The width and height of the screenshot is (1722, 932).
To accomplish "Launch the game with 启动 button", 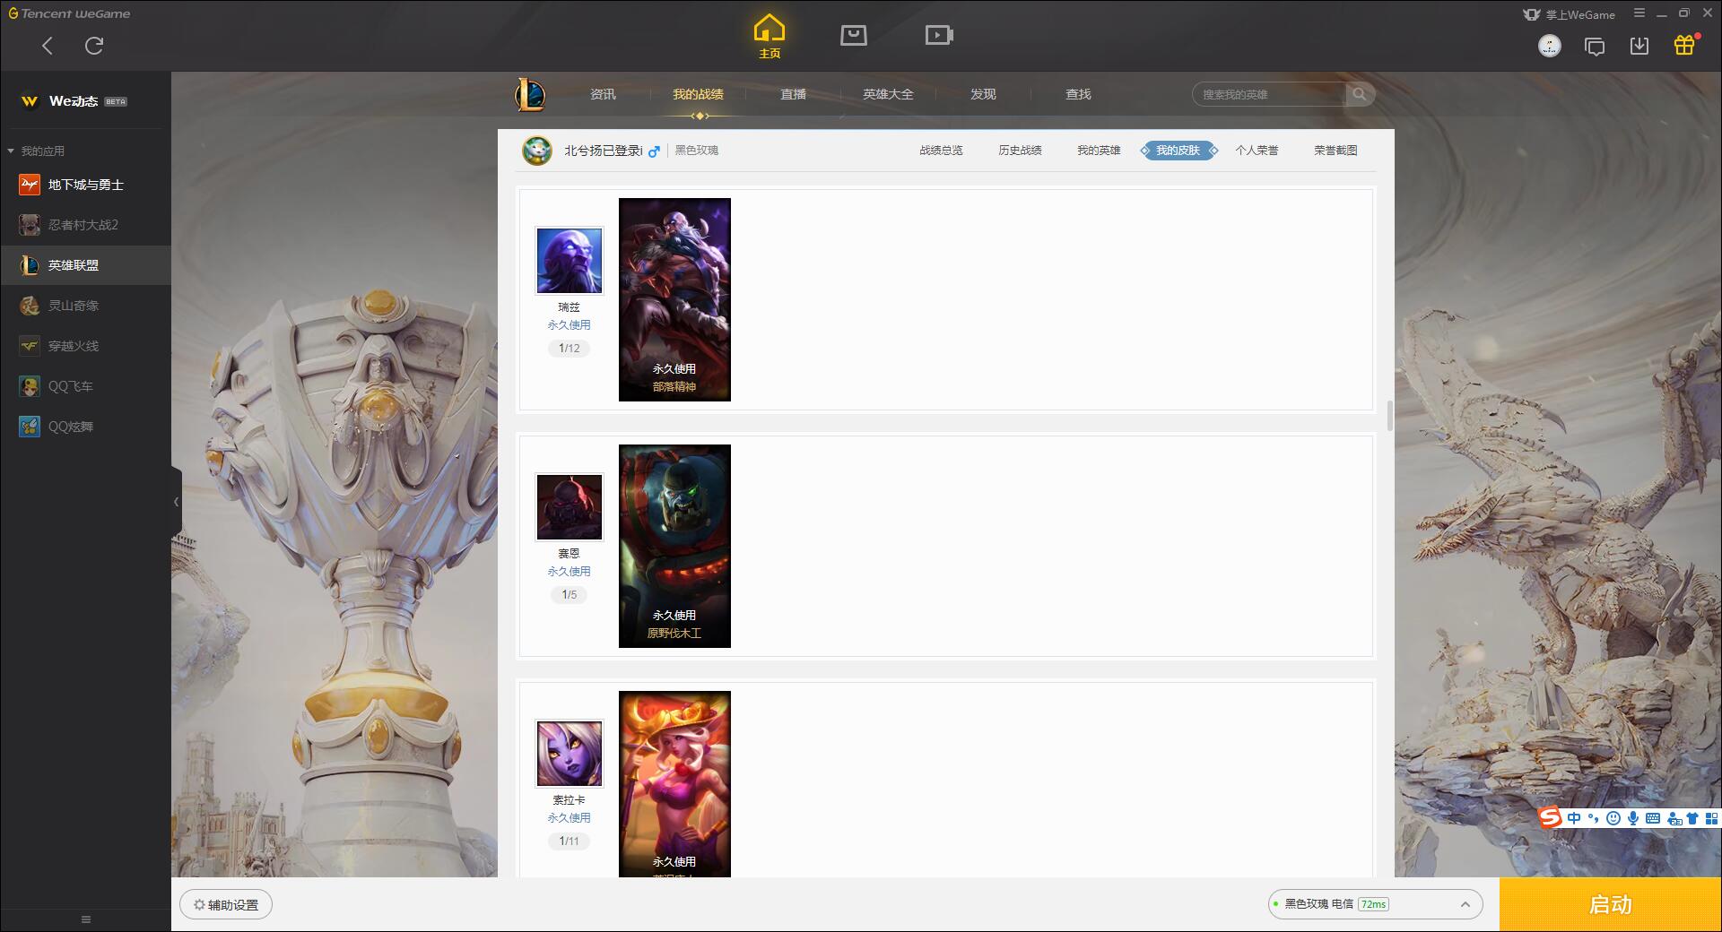I will (x=1611, y=905).
